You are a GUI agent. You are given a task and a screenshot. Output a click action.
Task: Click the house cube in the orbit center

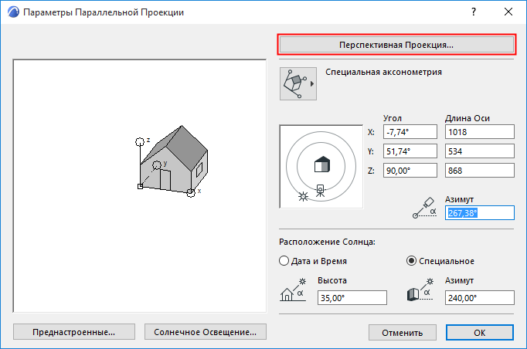322,164
